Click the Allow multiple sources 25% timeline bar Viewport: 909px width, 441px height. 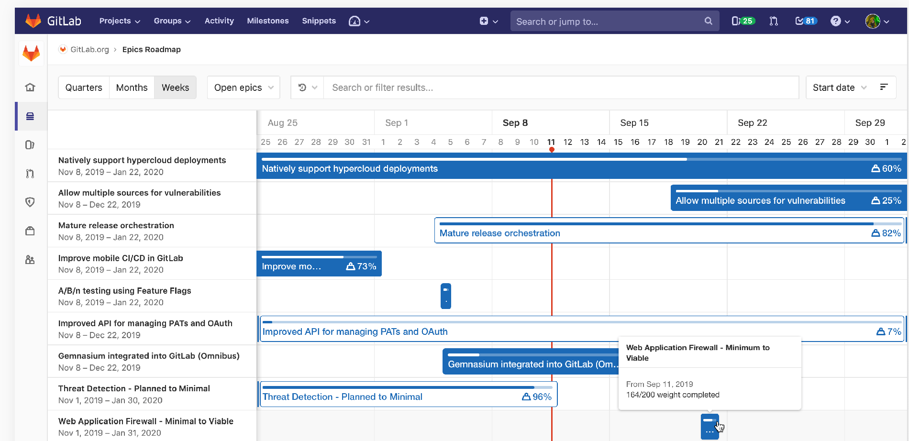pos(789,198)
